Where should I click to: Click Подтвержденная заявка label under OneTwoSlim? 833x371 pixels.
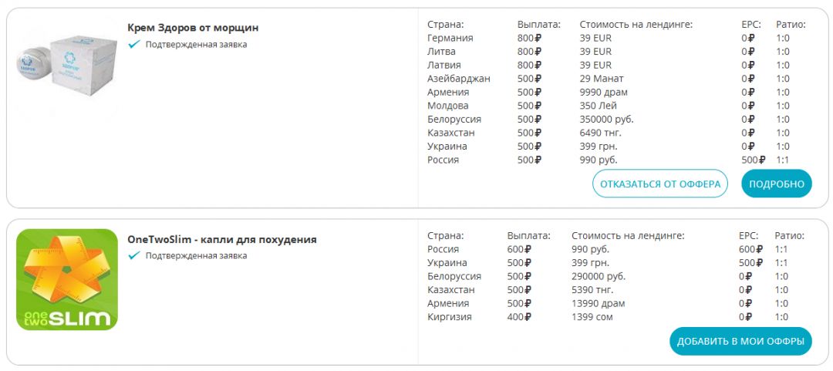[x=196, y=255]
